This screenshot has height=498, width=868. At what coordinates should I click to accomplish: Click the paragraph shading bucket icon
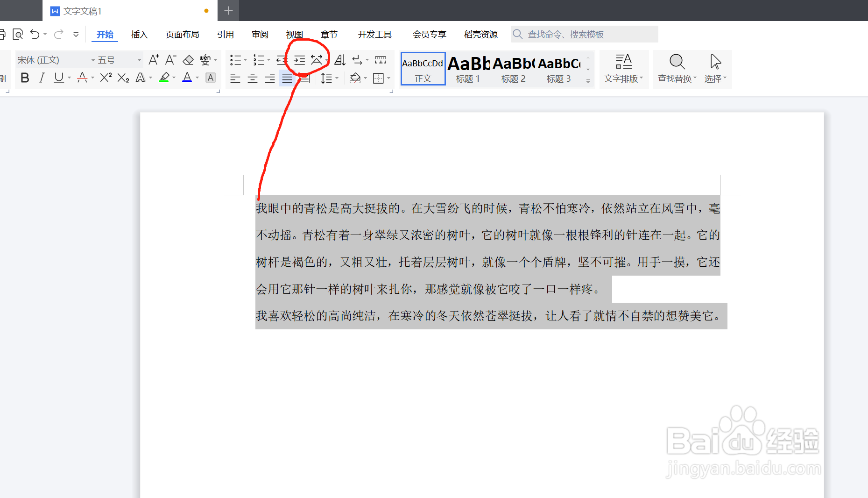(x=355, y=78)
